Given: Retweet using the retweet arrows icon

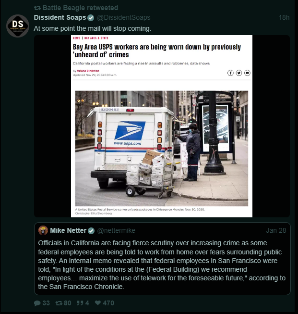Looking at the screenshot, I should tap(59, 303).
